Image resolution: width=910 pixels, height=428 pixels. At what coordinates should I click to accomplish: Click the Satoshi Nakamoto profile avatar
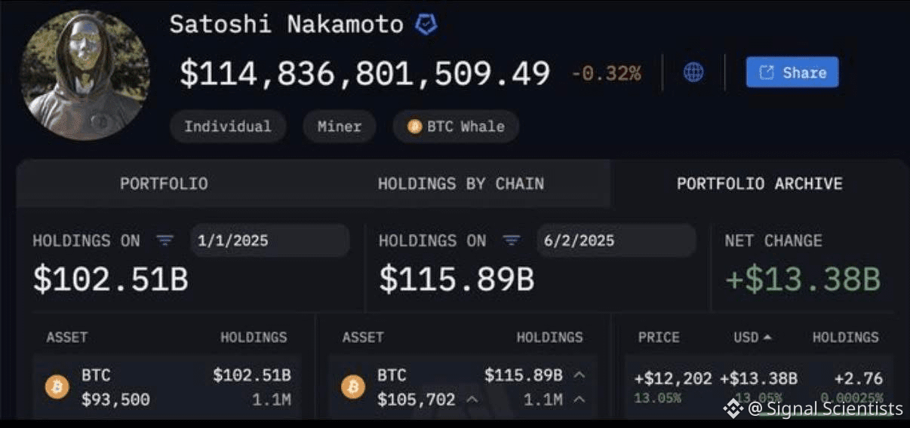click(85, 76)
